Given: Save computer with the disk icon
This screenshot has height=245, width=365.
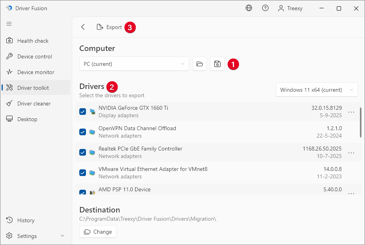Looking at the screenshot, I should click(217, 64).
